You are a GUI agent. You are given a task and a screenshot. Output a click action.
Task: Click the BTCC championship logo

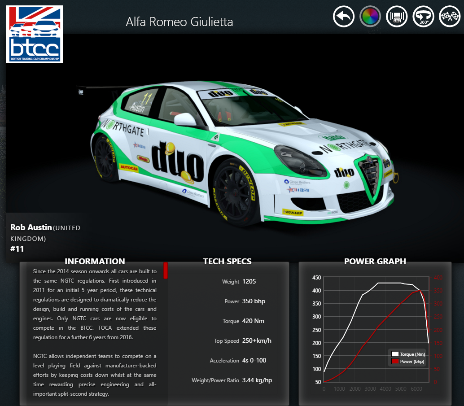pos(35,34)
